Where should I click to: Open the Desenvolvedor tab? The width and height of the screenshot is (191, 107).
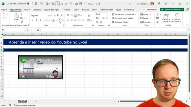[106, 10]
